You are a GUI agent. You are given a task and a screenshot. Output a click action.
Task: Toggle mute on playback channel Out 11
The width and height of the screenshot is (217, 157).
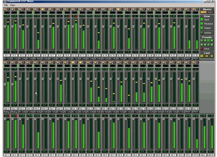(81, 62)
